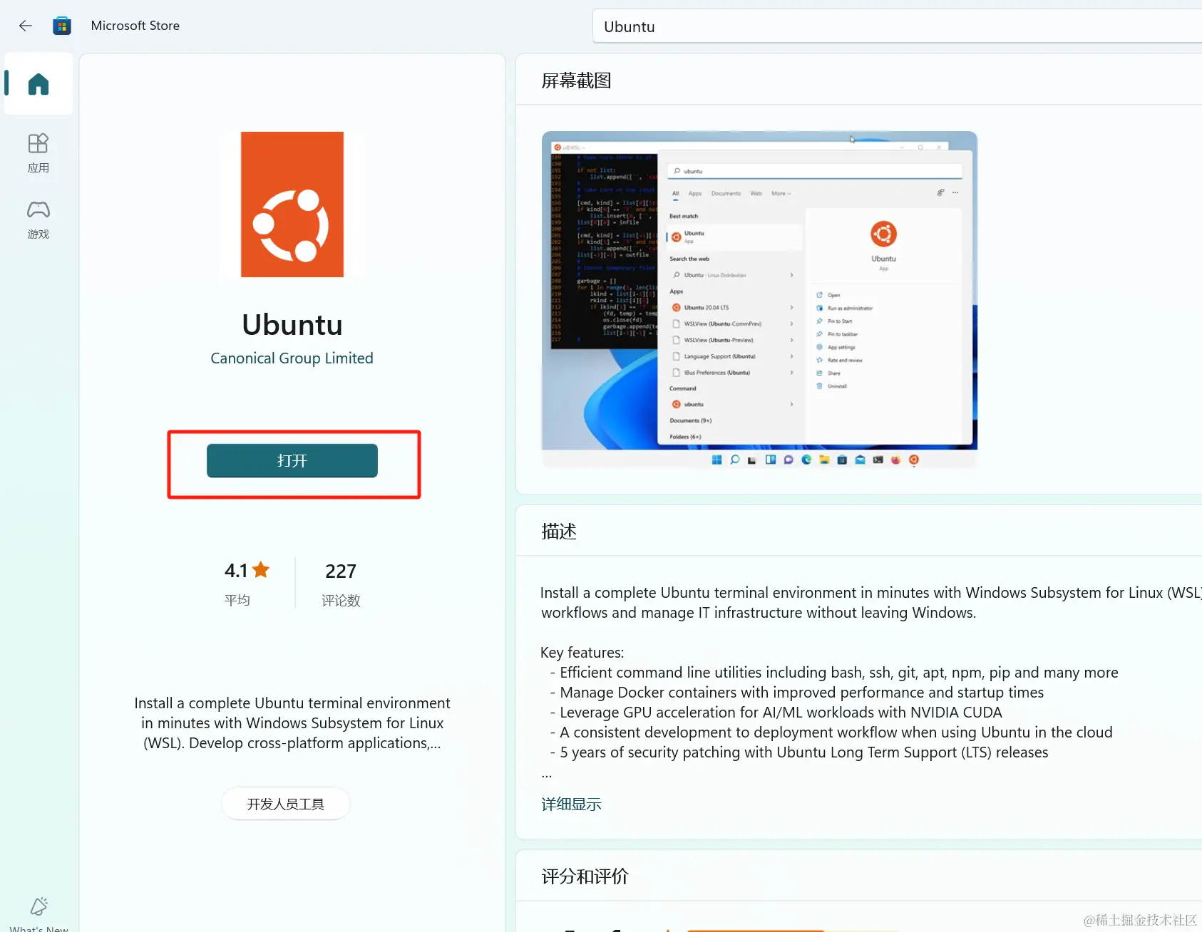Click 详细显示 to expand description
Image resolution: width=1202 pixels, height=932 pixels.
point(571,804)
